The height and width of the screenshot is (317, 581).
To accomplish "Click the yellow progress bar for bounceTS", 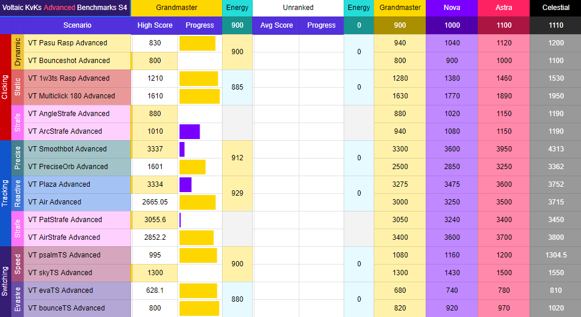I will (200, 309).
